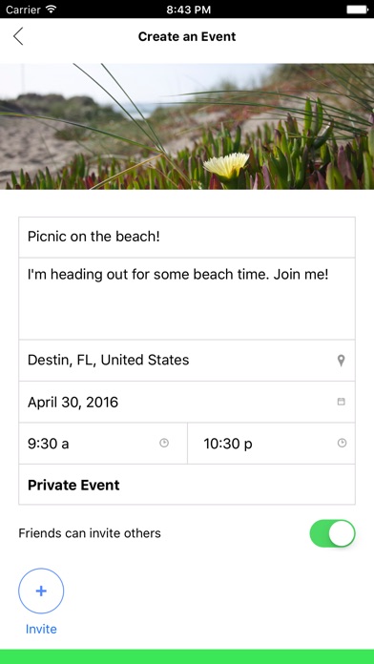Tap the beach flower cover photo
The width and height of the screenshot is (374, 664).
[187, 126]
